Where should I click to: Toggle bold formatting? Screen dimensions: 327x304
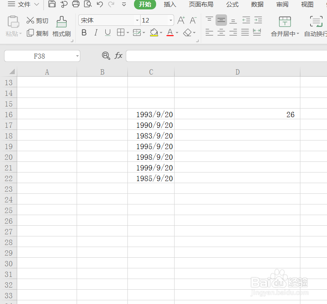click(84, 32)
